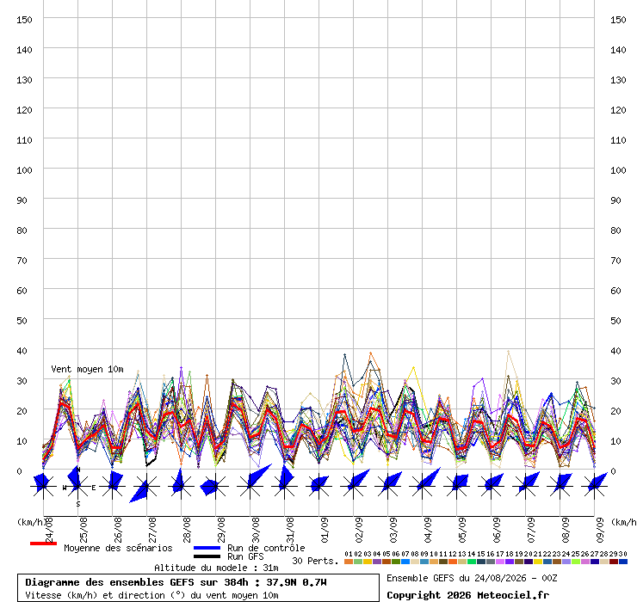The height and width of the screenshot is (602, 637).
Task: Pick the perturbation 07 blue swatch
Action: click(x=405, y=562)
